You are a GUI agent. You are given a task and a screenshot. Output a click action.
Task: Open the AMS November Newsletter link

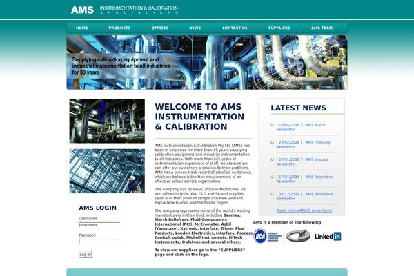(304, 196)
